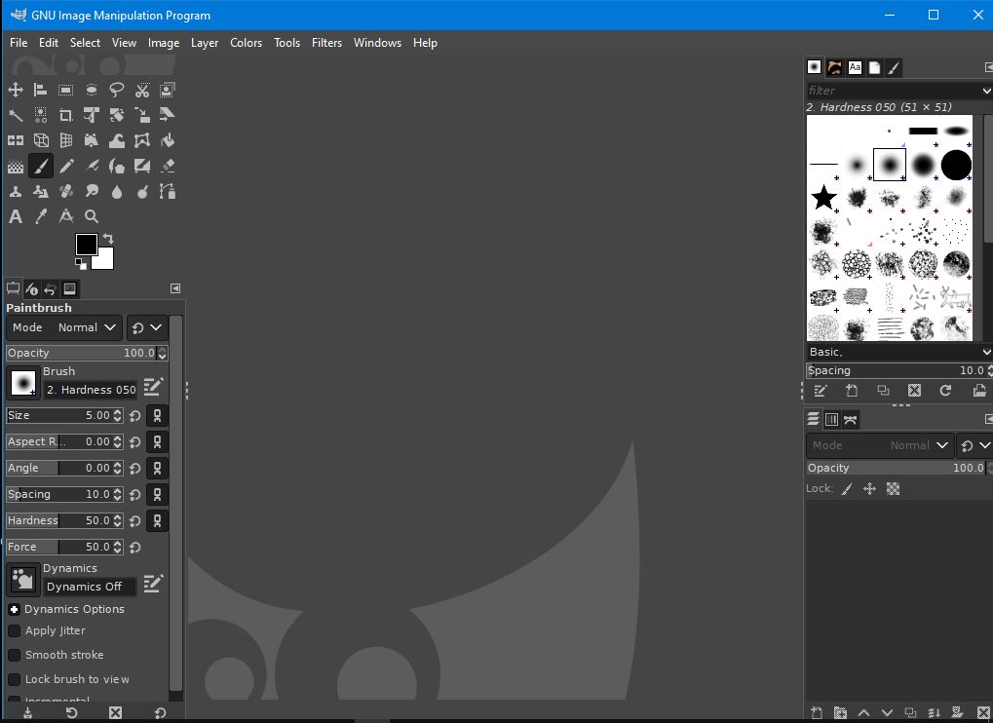Open the brush tag 'Basic,' dropdown arrow
Image resolution: width=993 pixels, height=723 pixels.
click(986, 352)
